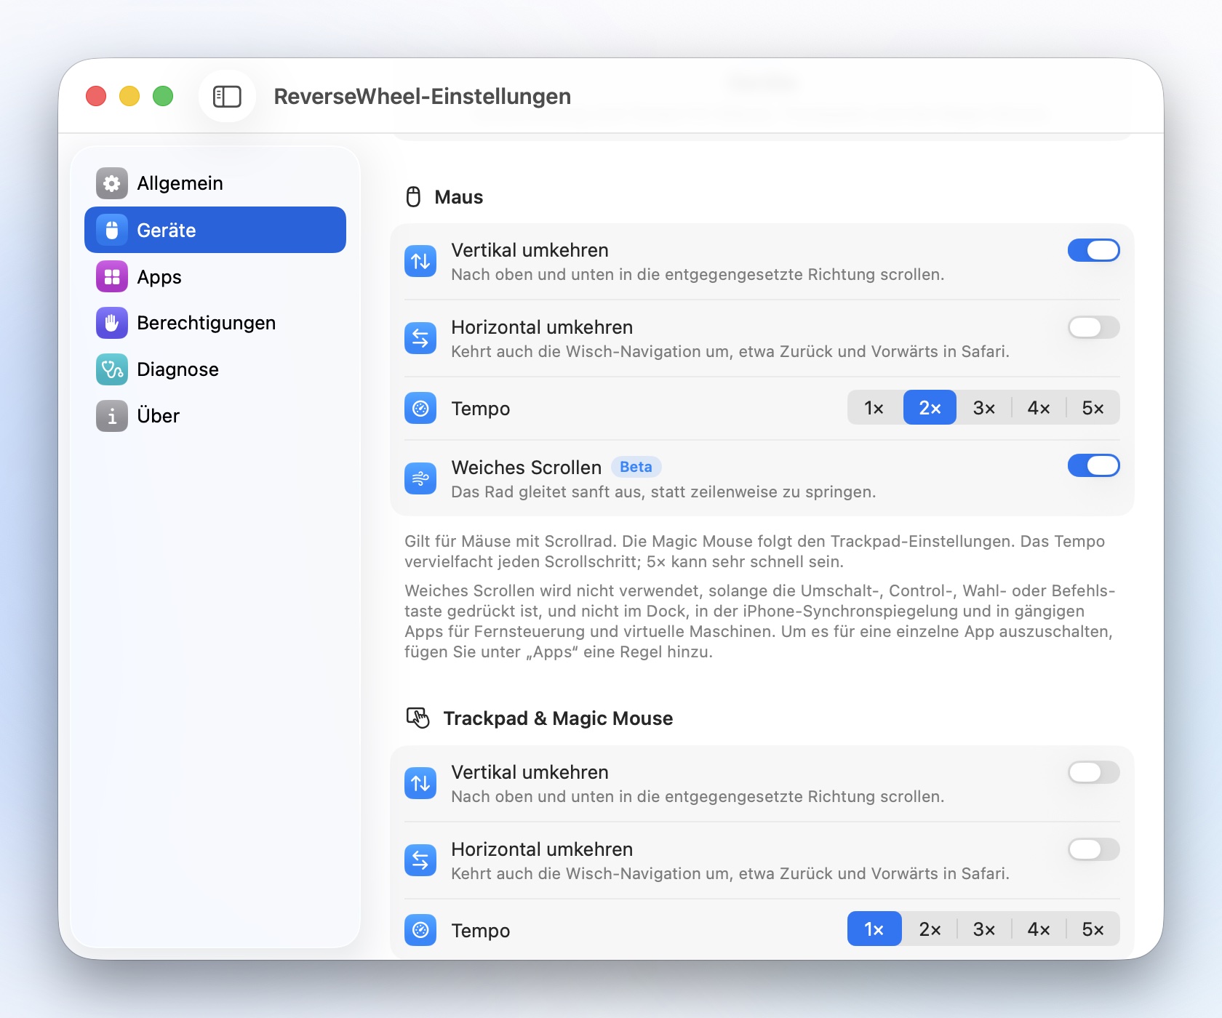
Task: Click the ReverseWheel-Einstellungen window title
Action: pyautogui.click(x=423, y=96)
